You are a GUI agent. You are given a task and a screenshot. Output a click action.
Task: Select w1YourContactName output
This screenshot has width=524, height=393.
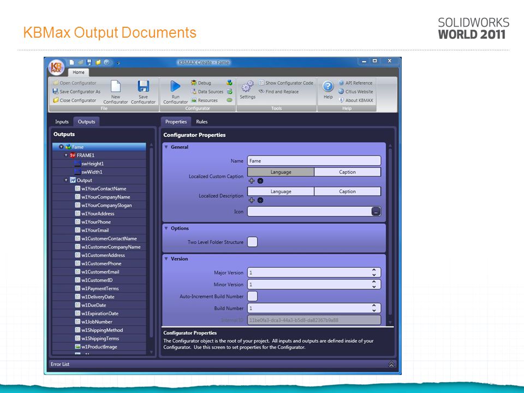coord(104,188)
